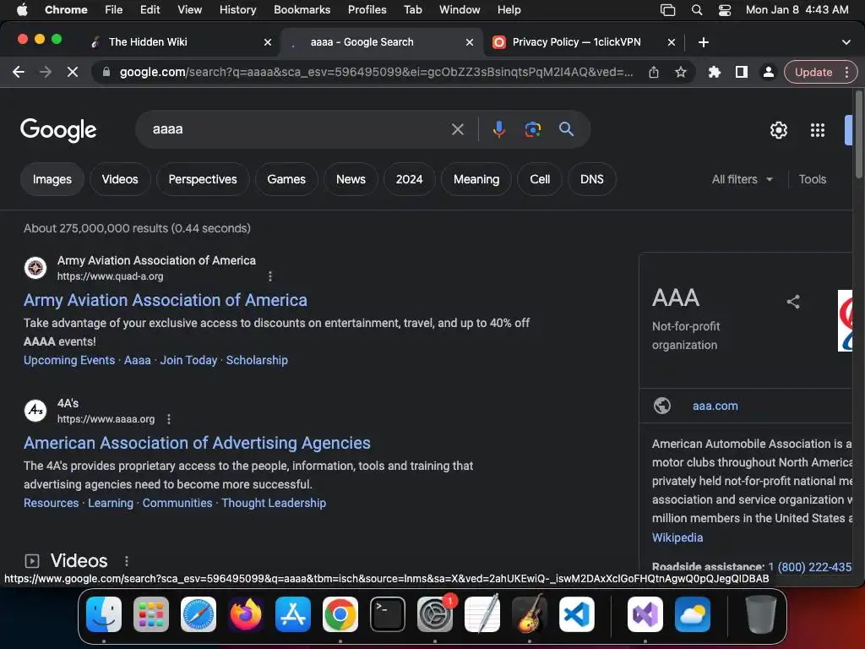Follow the Join Today sitelink

188,360
